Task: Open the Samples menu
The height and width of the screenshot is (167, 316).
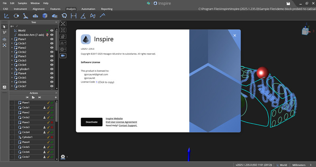Action: point(23,3)
